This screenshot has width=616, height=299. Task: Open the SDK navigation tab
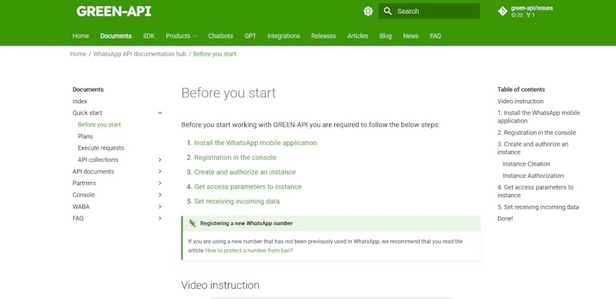149,35
